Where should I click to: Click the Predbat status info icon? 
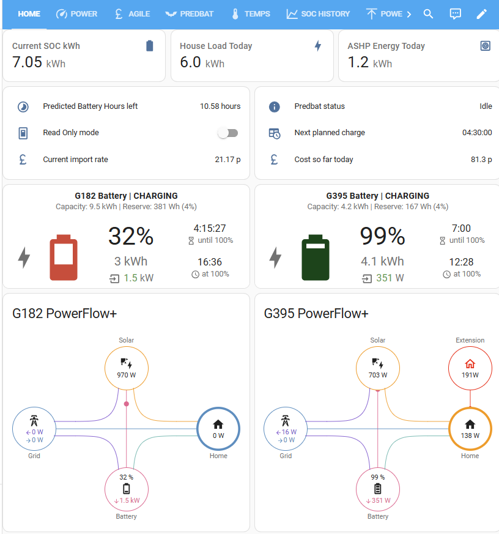coord(275,106)
